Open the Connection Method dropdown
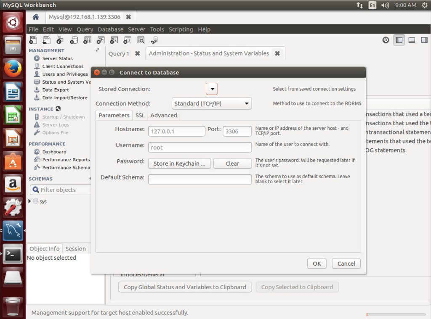Screen dimensions: 431x319 tap(212, 103)
